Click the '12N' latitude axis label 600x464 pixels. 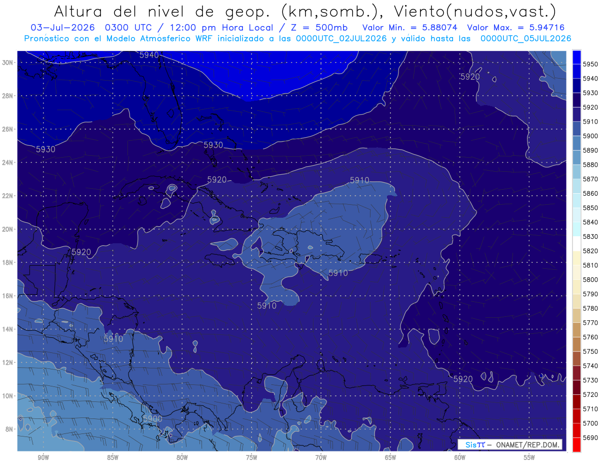tap(8, 362)
